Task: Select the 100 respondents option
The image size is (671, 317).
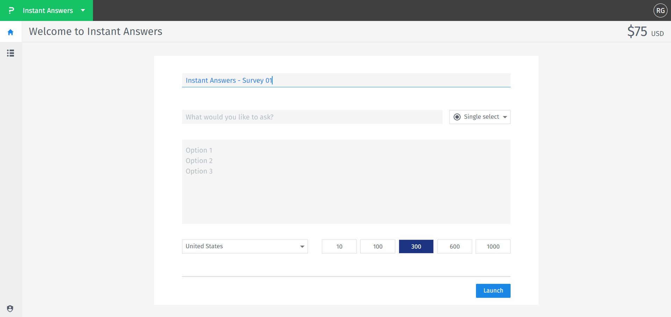Action: (377, 246)
